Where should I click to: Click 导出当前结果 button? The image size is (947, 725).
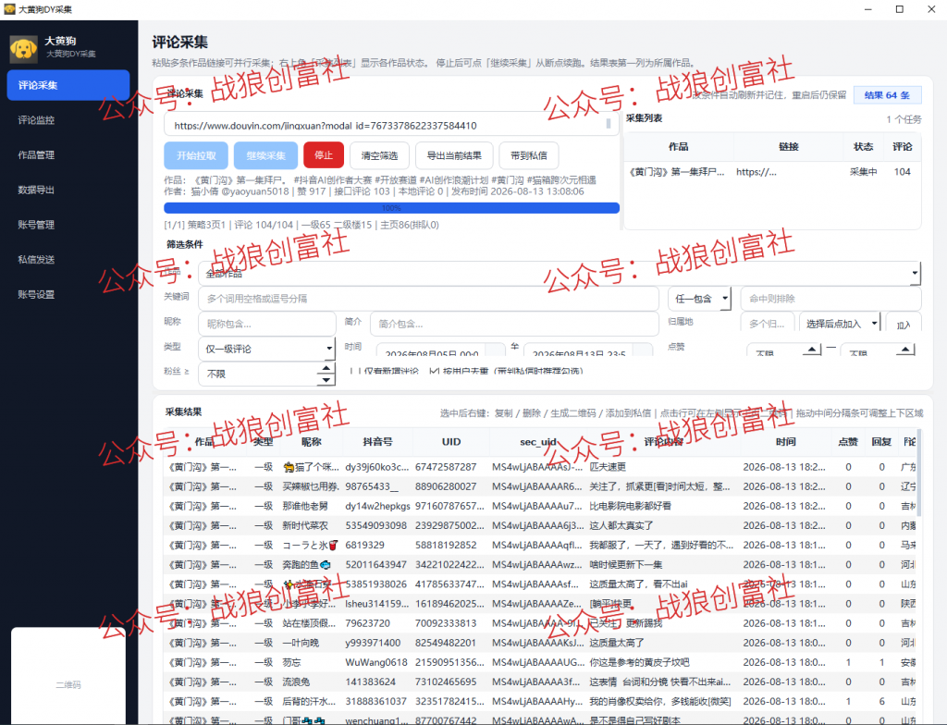[x=454, y=155]
